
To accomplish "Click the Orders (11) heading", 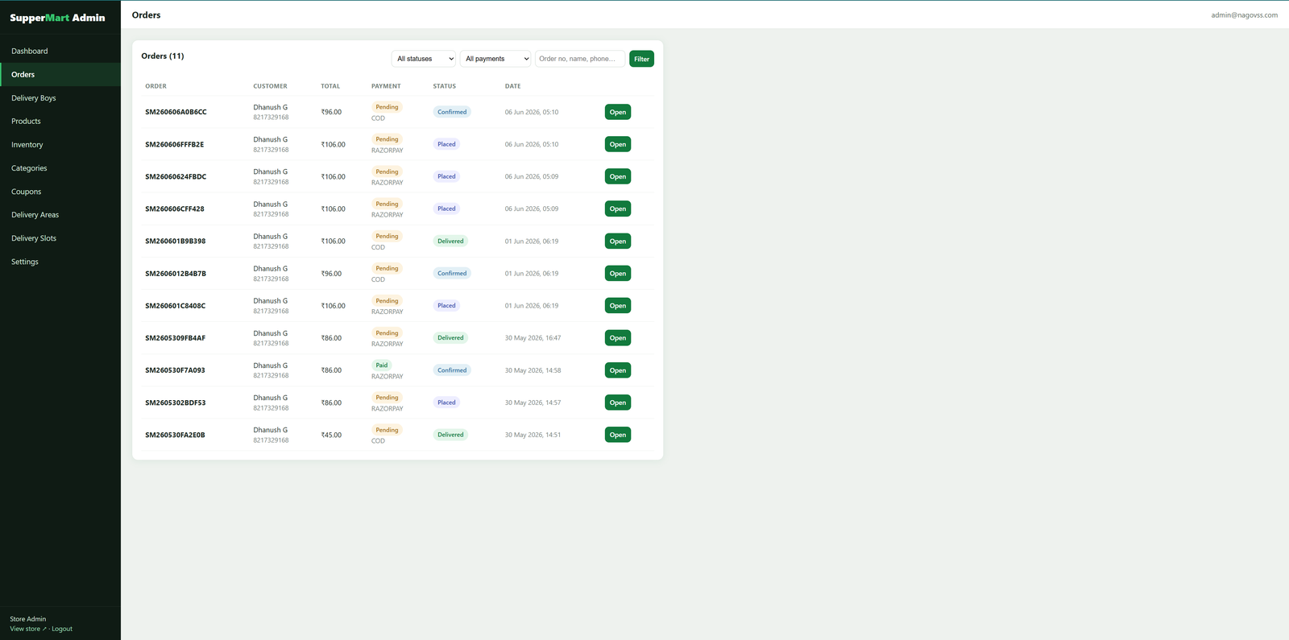I will click(x=163, y=56).
